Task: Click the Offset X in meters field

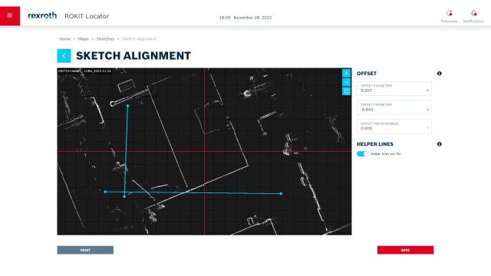Action: (394, 89)
